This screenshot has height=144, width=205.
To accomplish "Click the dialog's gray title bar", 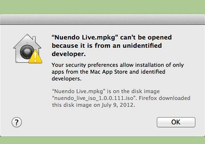I will (x=102, y=19).
